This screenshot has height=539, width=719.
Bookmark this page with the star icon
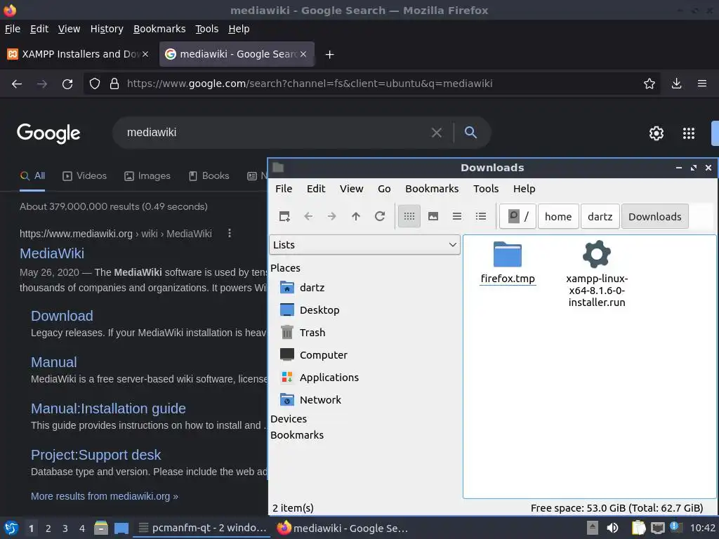[x=649, y=84]
